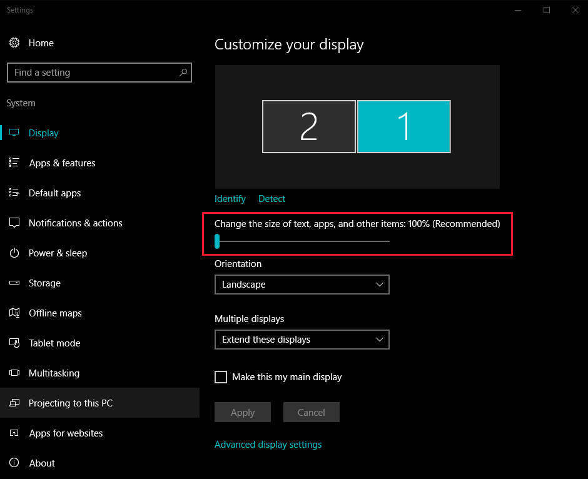Click the Apps & features list icon
The width and height of the screenshot is (588, 479).
(14, 163)
